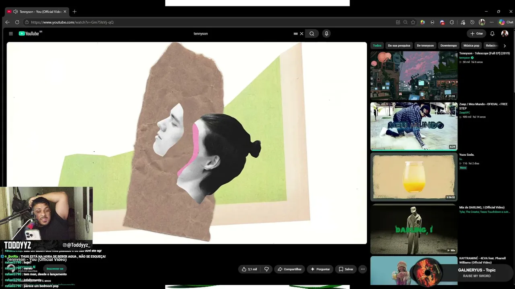Reload the YouTube page
Image resolution: width=515 pixels, height=289 pixels.
(x=17, y=22)
